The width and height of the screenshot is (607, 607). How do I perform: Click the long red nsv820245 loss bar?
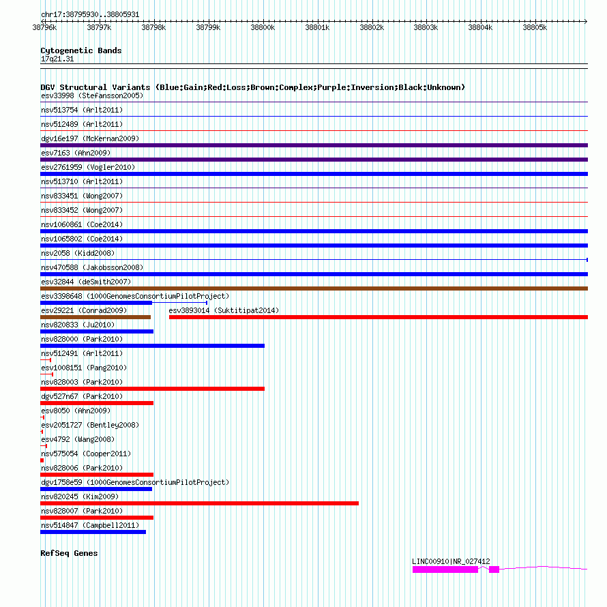199,503
